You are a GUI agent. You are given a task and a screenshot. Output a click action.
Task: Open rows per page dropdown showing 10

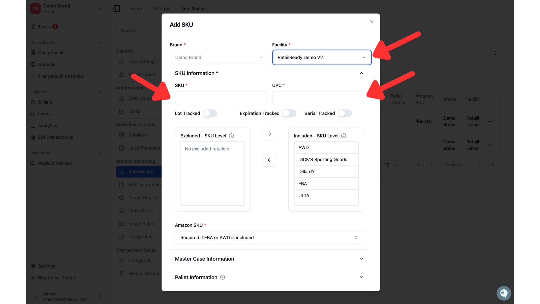click(x=391, y=165)
